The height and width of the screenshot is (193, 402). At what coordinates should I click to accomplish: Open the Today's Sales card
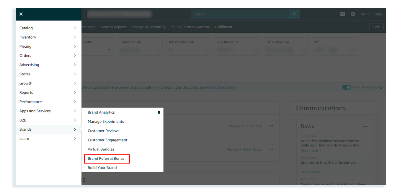click(x=140, y=46)
